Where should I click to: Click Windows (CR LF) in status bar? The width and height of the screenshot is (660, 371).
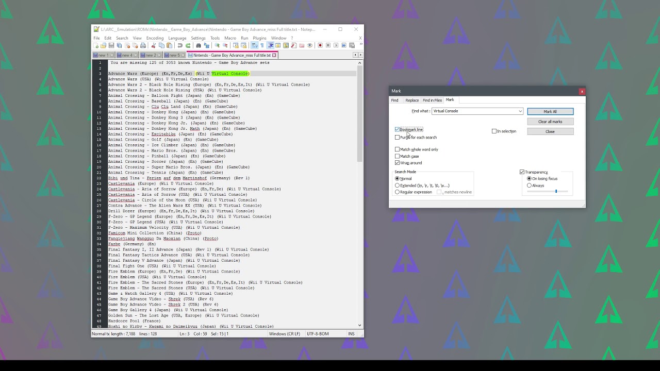pyautogui.click(x=284, y=334)
